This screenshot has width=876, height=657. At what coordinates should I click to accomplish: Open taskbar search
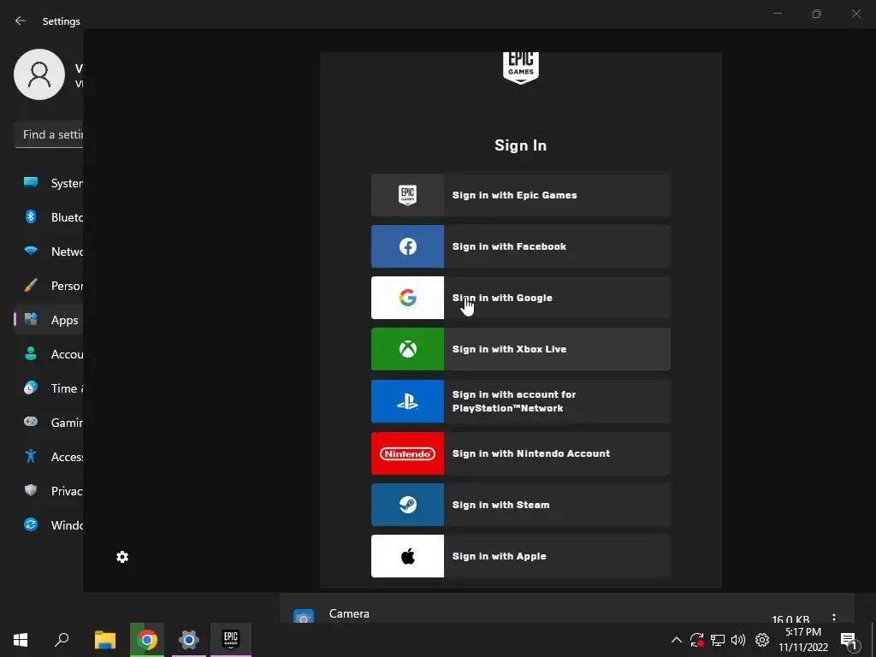(62, 640)
